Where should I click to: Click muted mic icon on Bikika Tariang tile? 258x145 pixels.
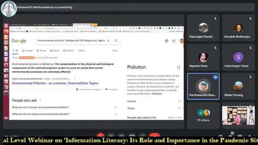250,77
